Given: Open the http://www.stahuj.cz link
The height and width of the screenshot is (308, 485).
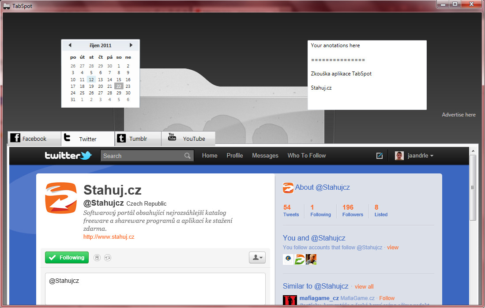Looking at the screenshot, I should coord(109,237).
